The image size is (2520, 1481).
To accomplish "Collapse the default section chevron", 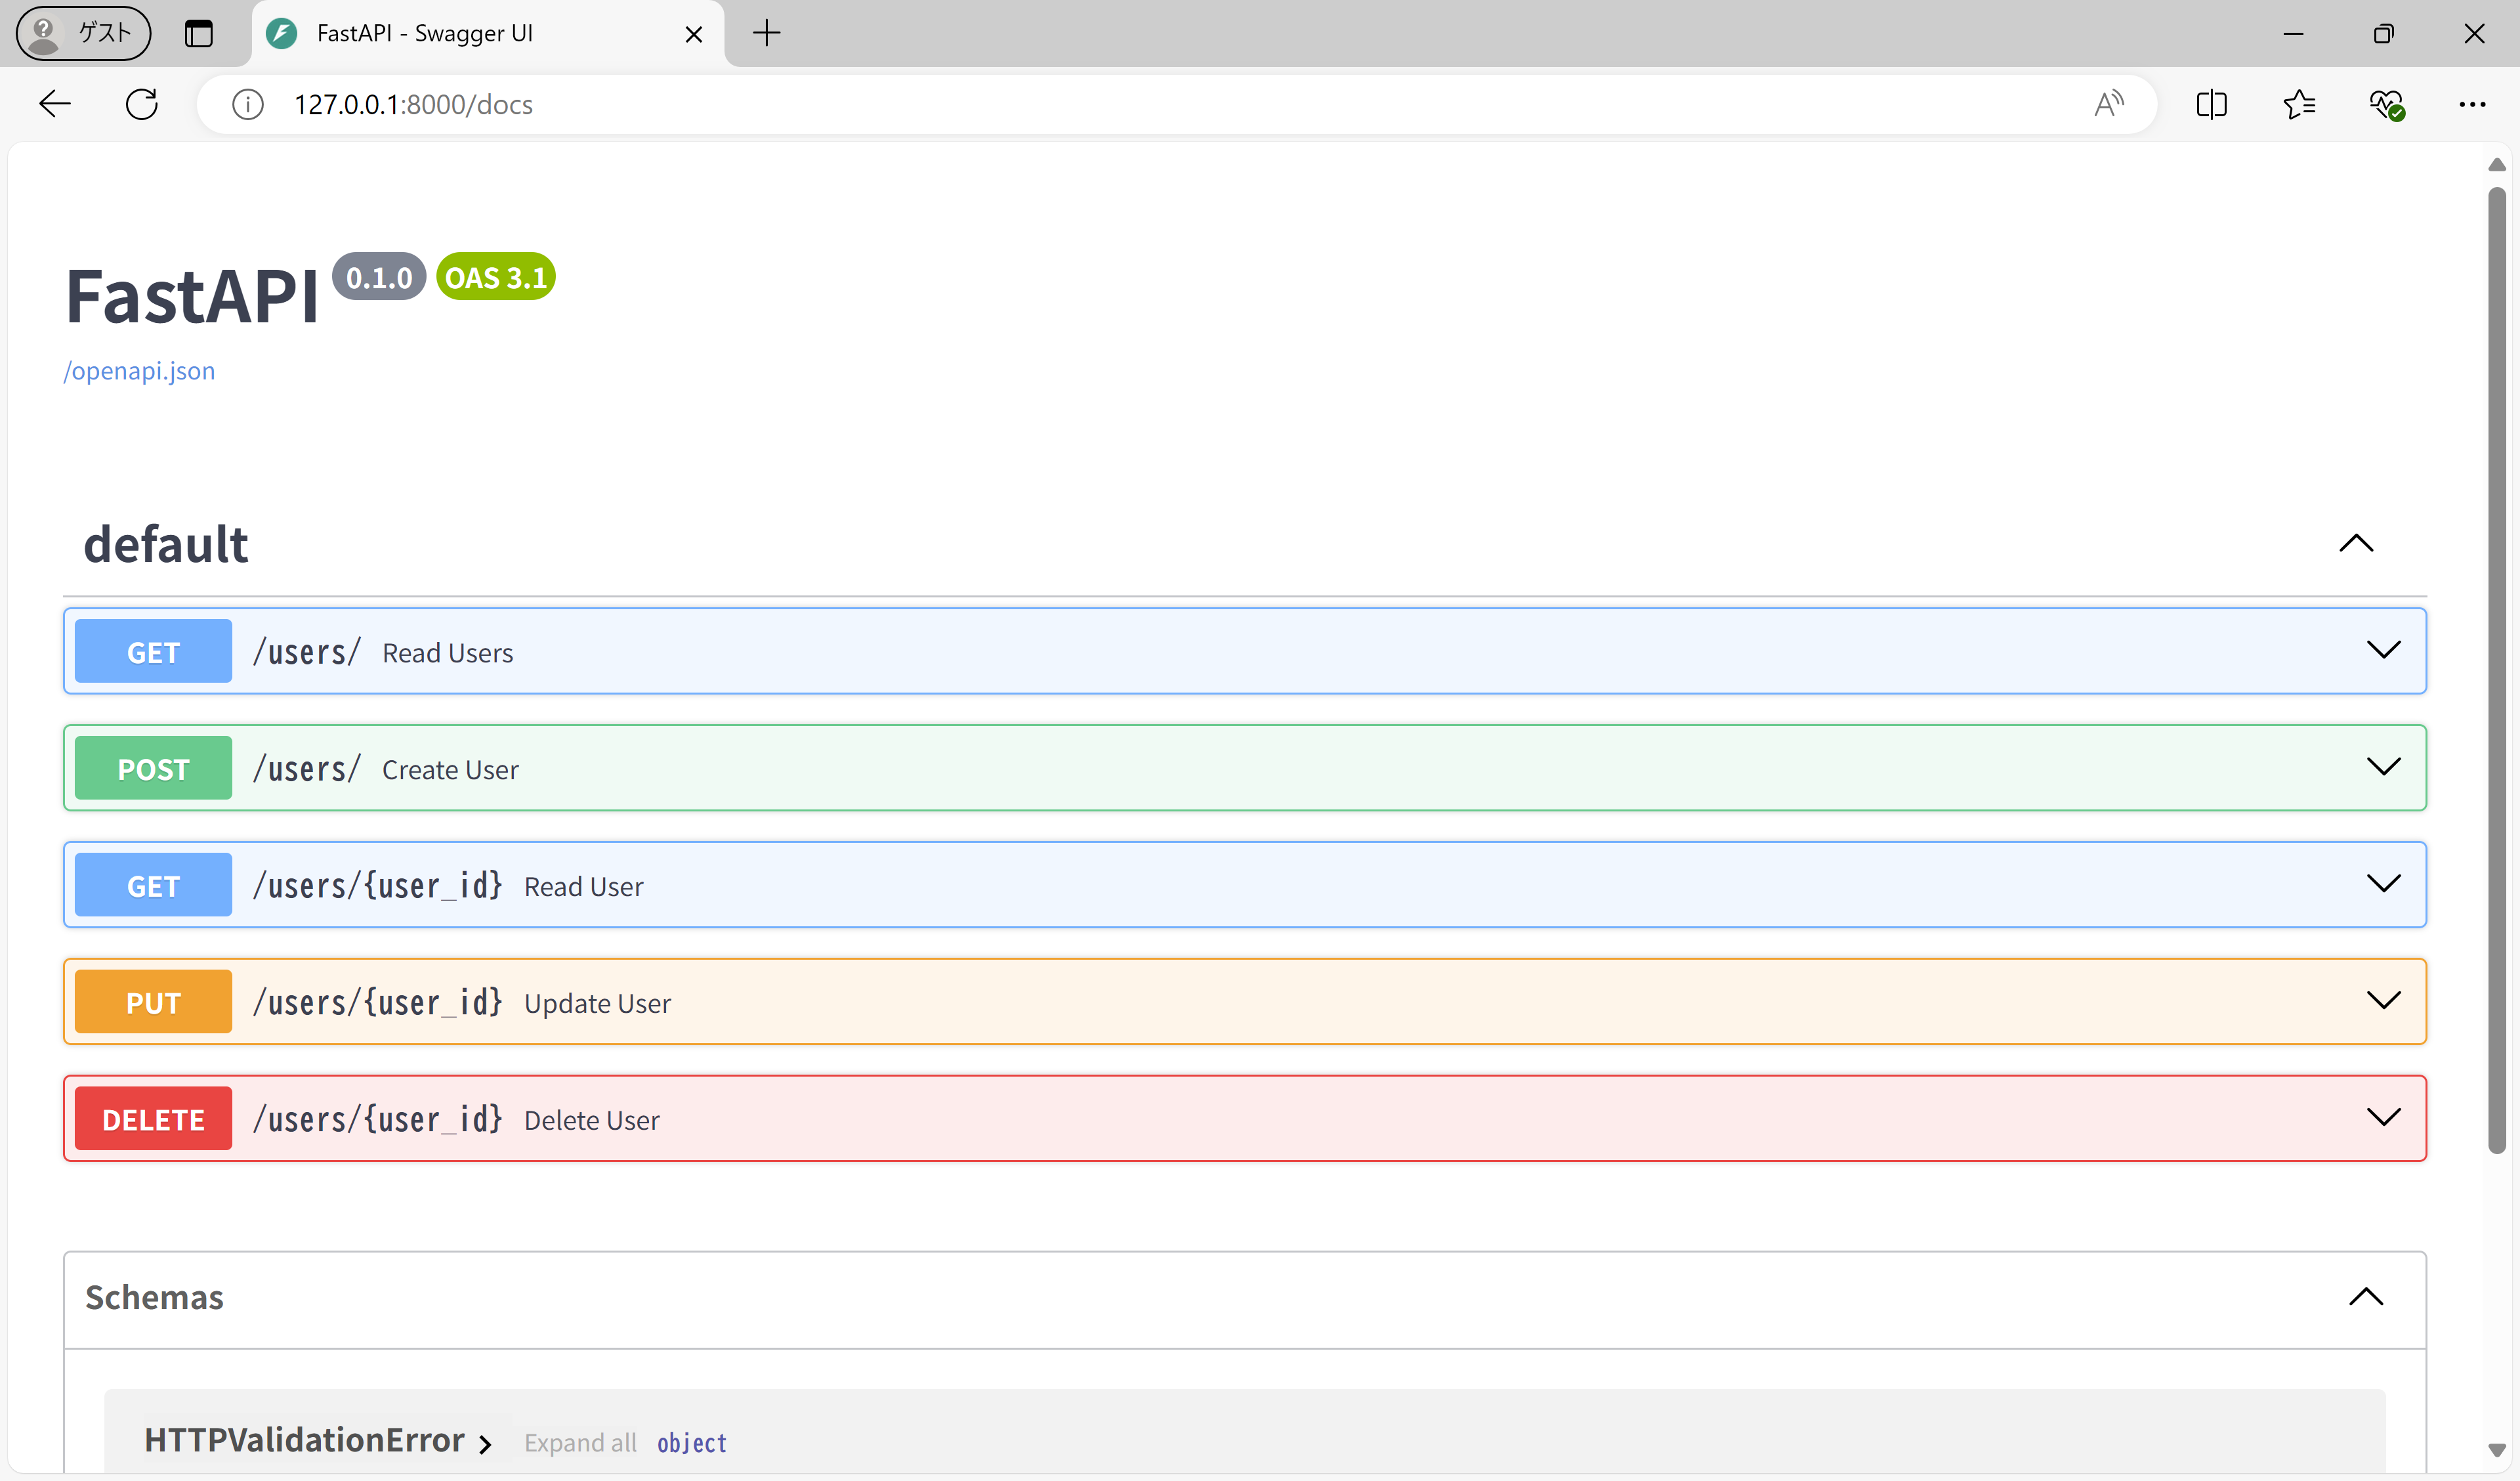I will pyautogui.click(x=2356, y=544).
